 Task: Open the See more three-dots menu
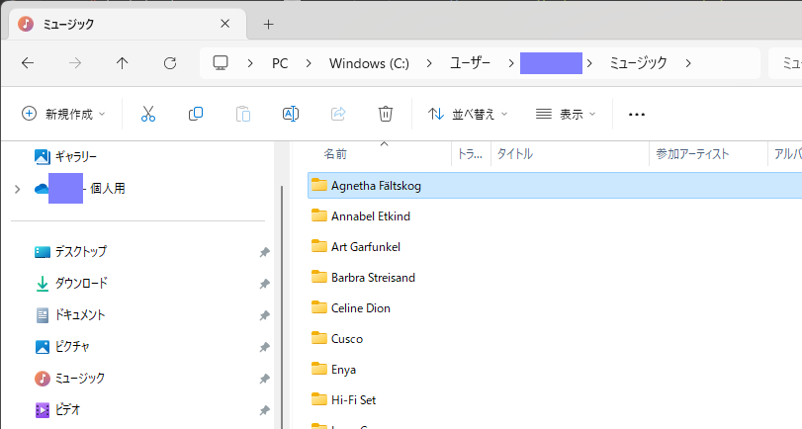click(637, 114)
